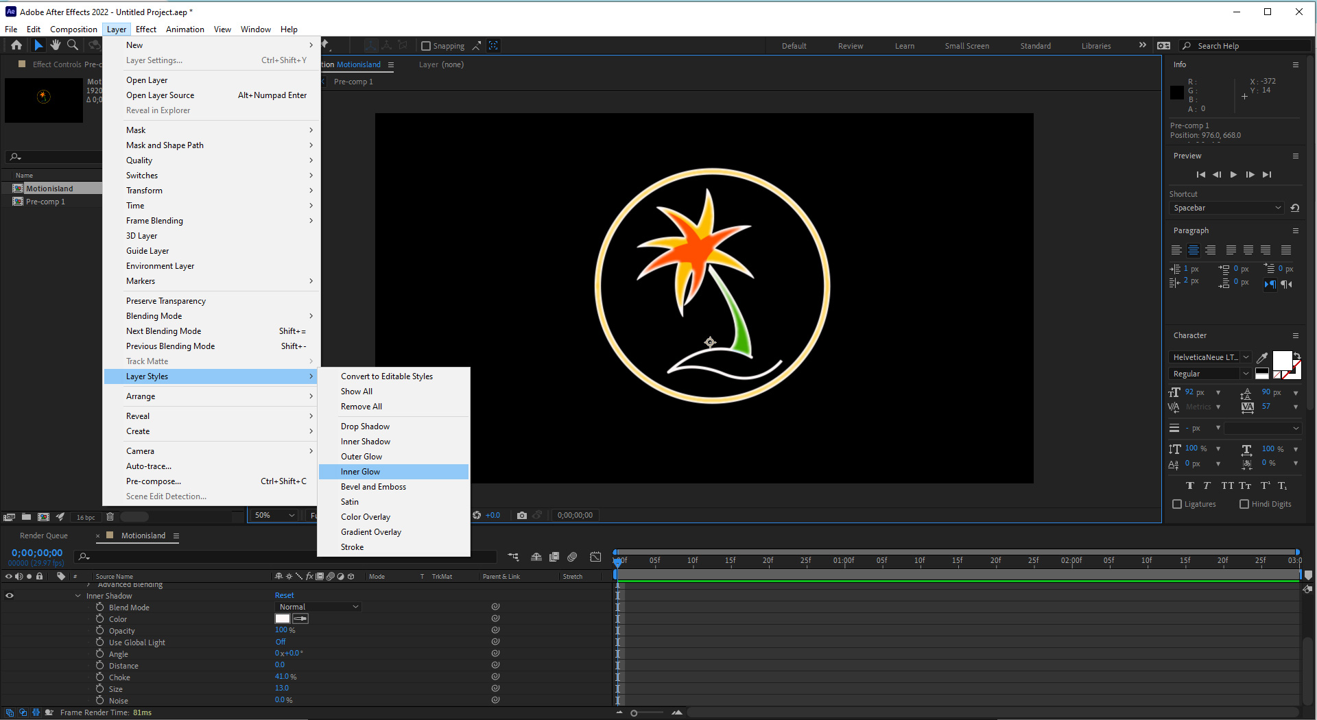Collapse the Inner Shadow property group
The image size is (1317, 720).
coord(78,596)
